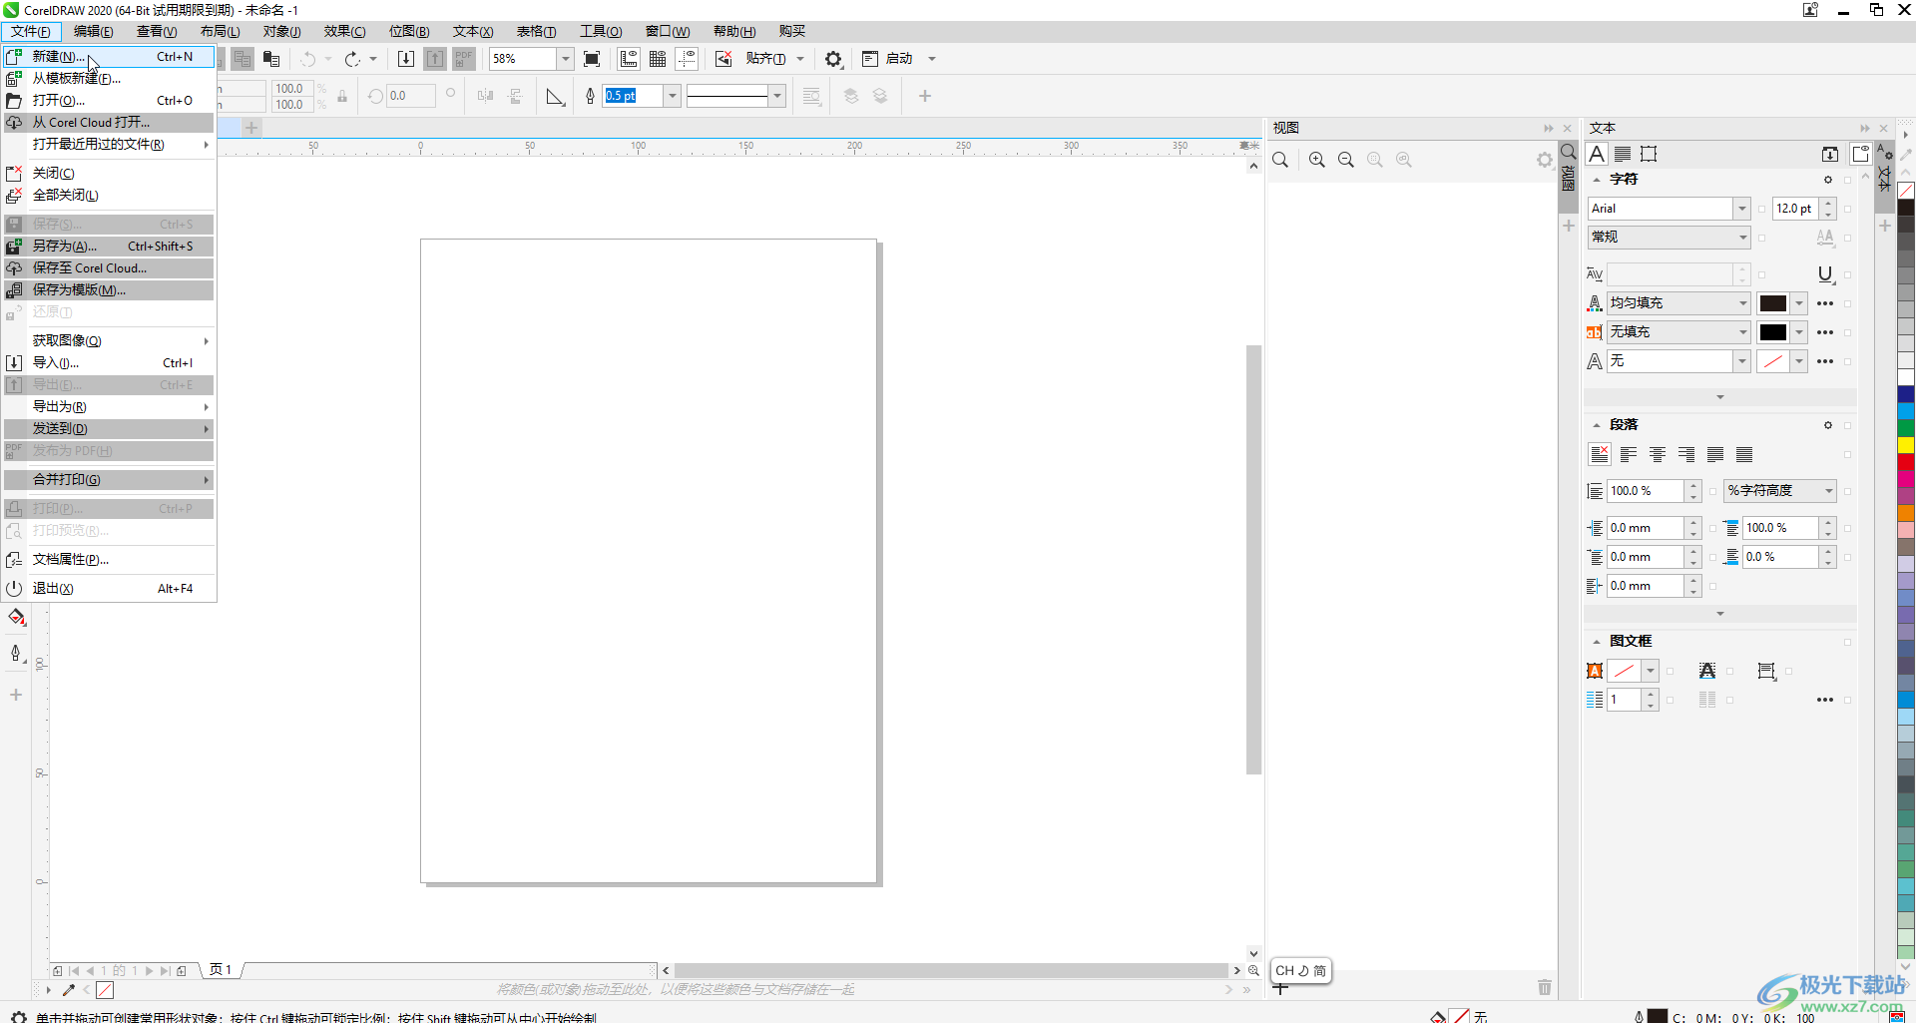Click the background fill black swatch
Viewport: 1916px width, 1023px height.
[x=1773, y=332]
